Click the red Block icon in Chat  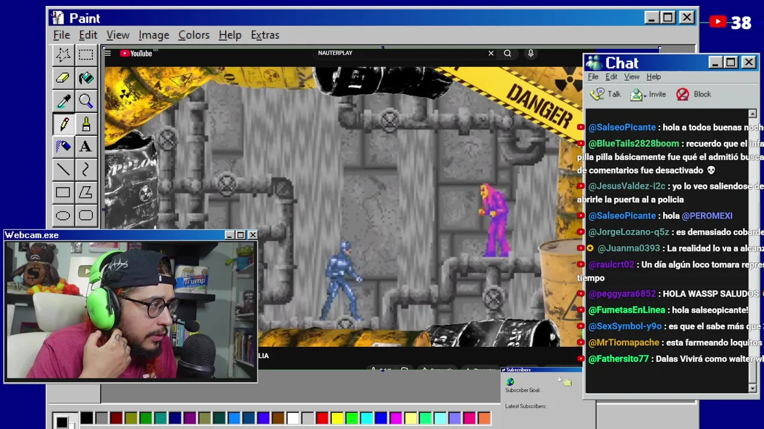tap(682, 94)
